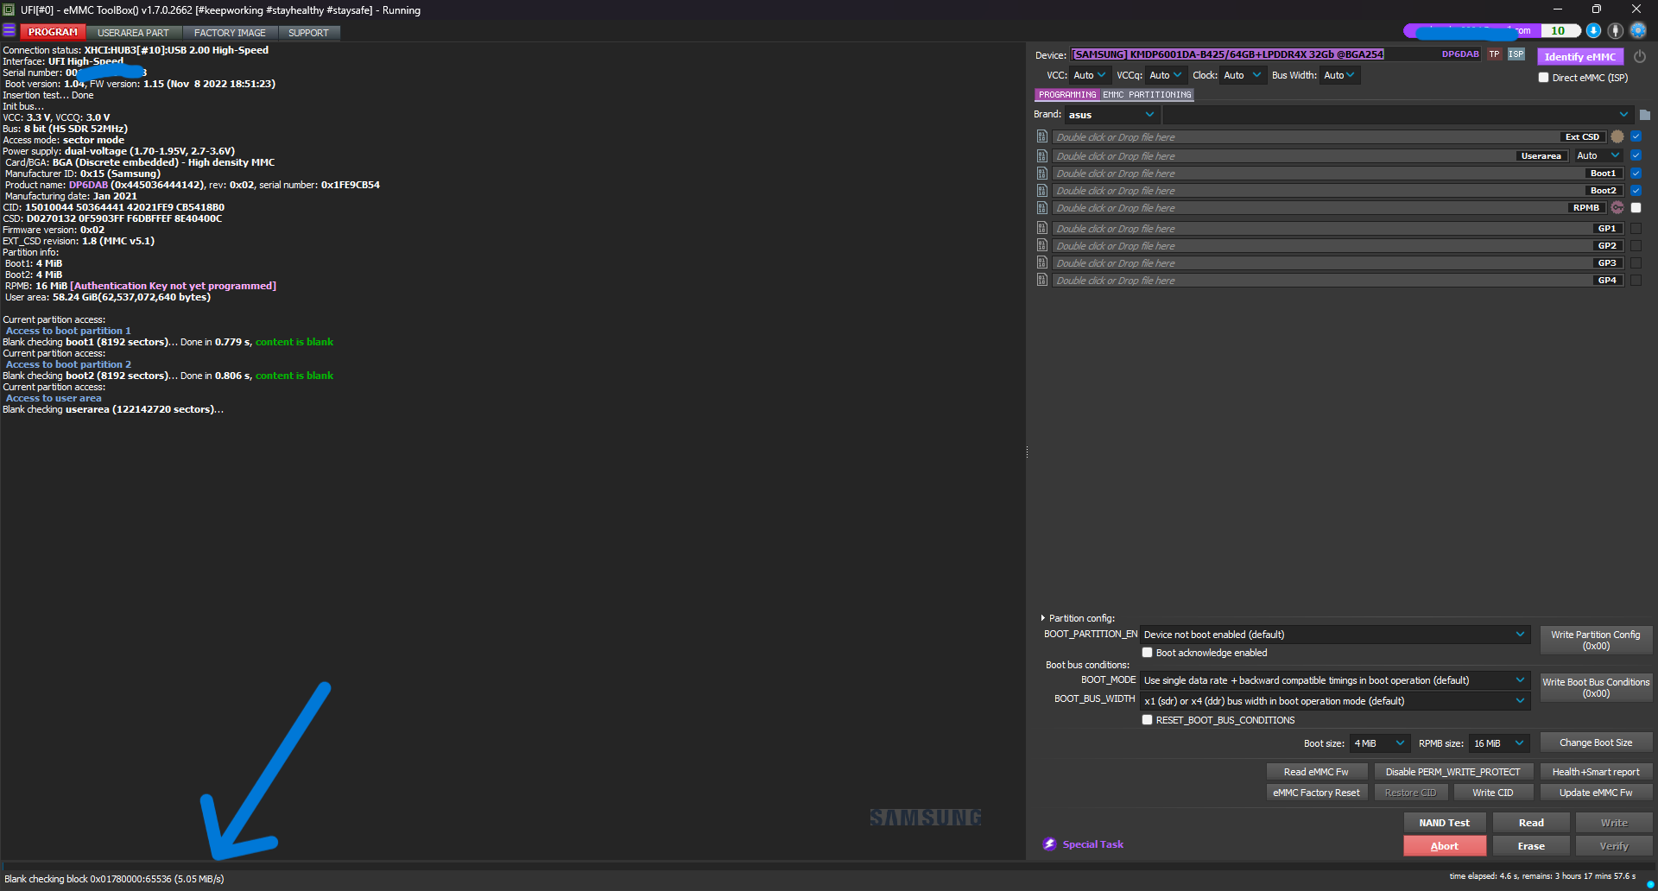Click file icon for Ext CSD row
This screenshot has height=891, width=1658.
tap(1042, 136)
